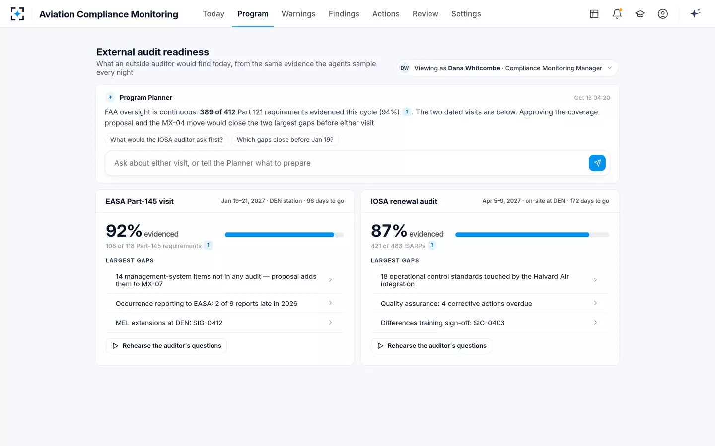Rehearse auditor's questions for EASA Part-145 visit
Viewport: 715px width, 446px height.
tap(166, 346)
